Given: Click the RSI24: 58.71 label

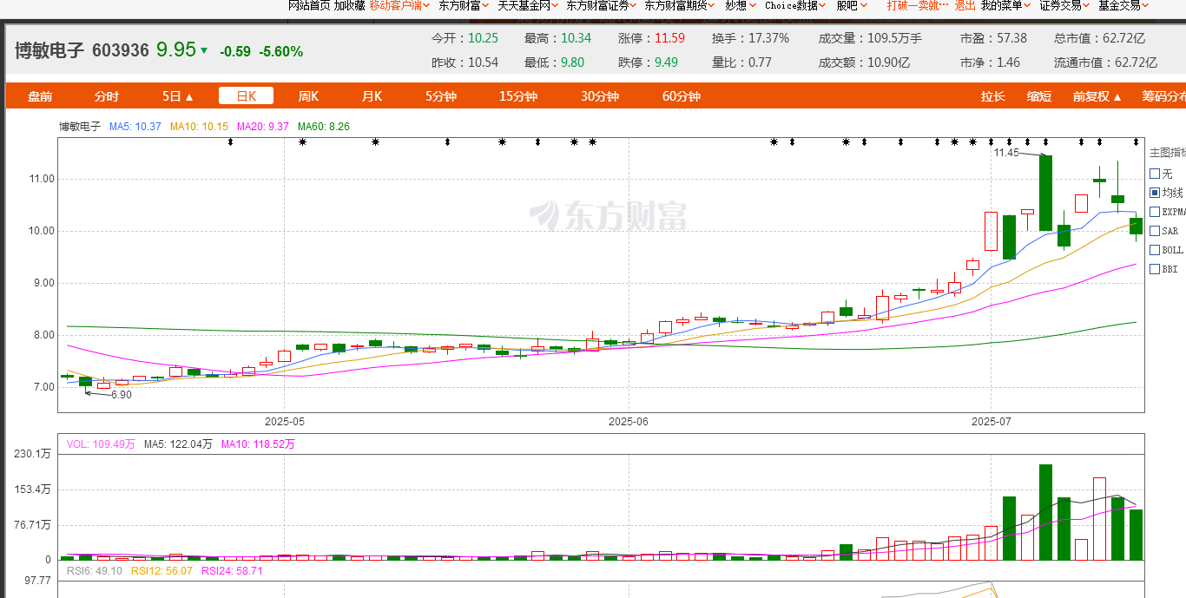Looking at the screenshot, I should (x=232, y=571).
